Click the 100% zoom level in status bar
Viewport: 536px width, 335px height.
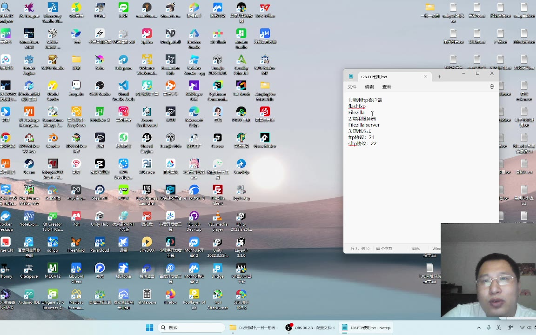pos(415,248)
